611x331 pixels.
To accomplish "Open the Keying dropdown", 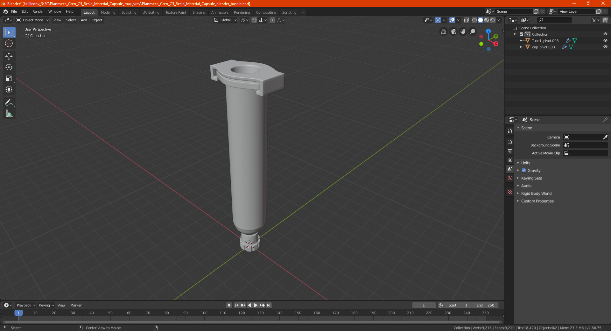I will (x=46, y=305).
